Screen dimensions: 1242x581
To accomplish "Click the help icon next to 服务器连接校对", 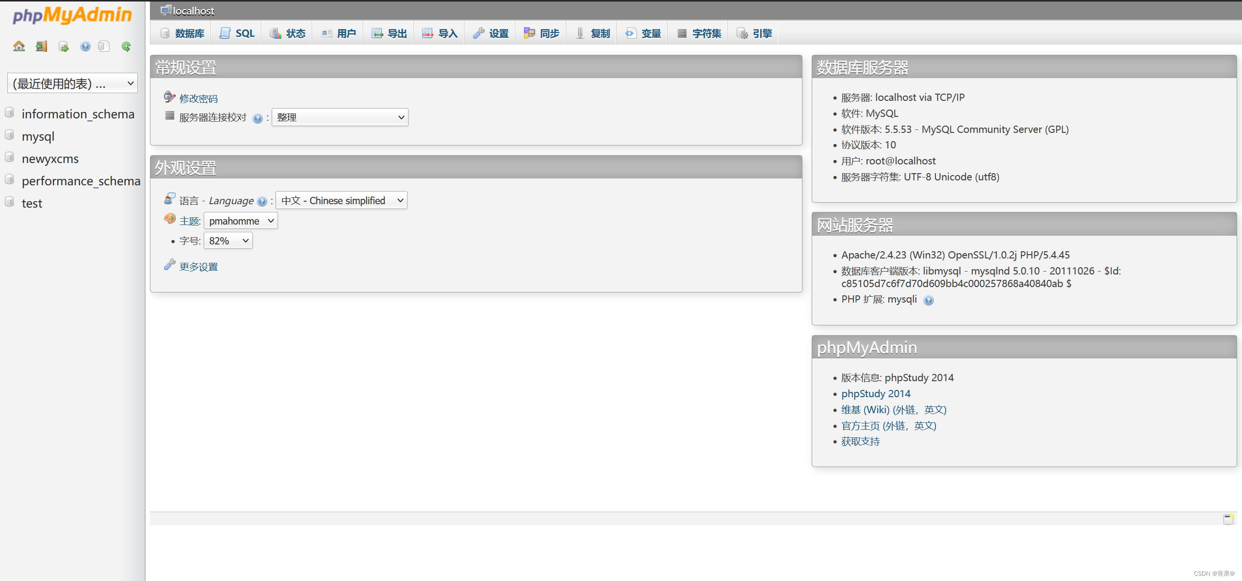I will pyautogui.click(x=258, y=118).
